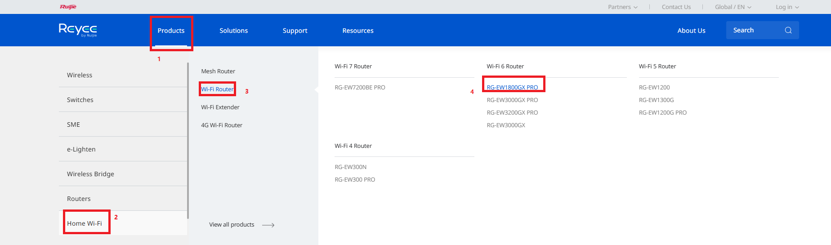This screenshot has width=831, height=245.
Task: Open RG-EW1200 product
Action: point(654,87)
